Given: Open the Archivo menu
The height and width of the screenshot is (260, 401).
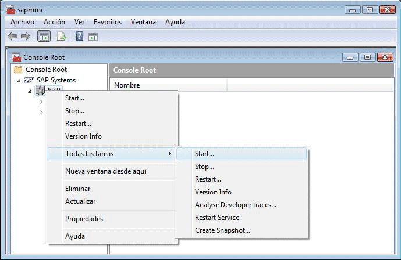Looking at the screenshot, I should click(x=22, y=22).
